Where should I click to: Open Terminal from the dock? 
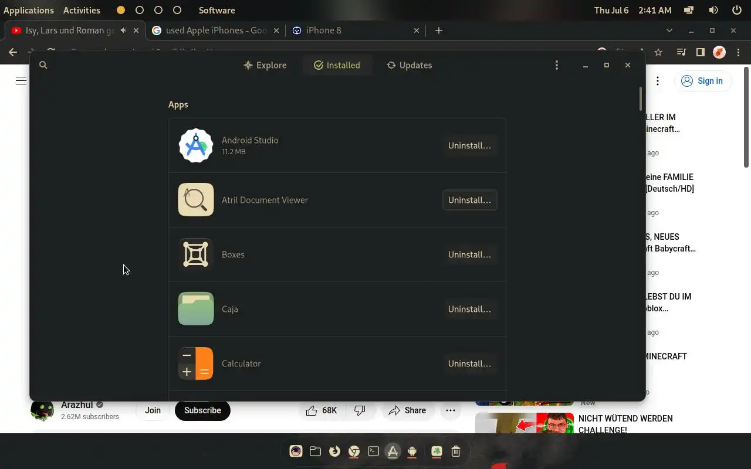(373, 451)
